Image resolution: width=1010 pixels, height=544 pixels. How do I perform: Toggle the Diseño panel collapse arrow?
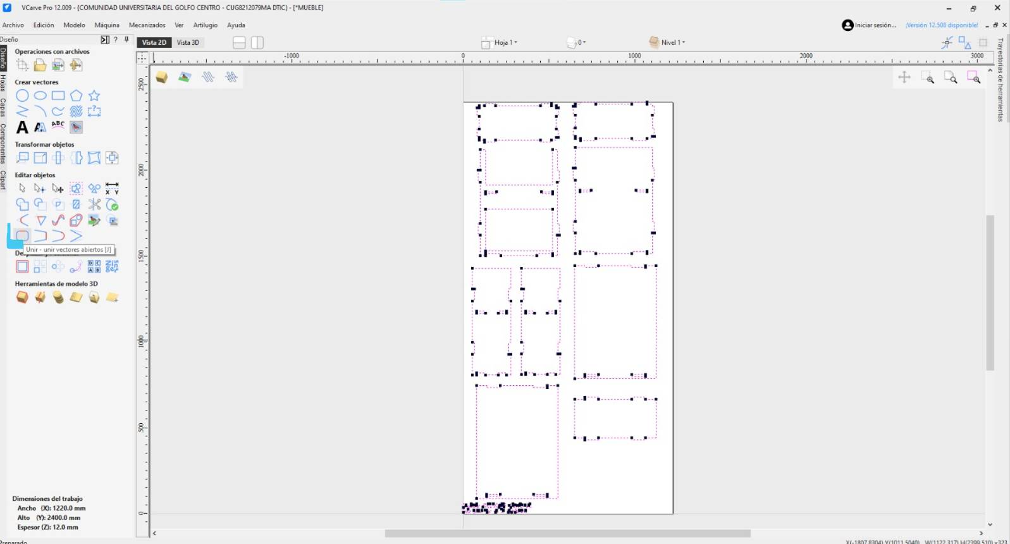pos(105,39)
